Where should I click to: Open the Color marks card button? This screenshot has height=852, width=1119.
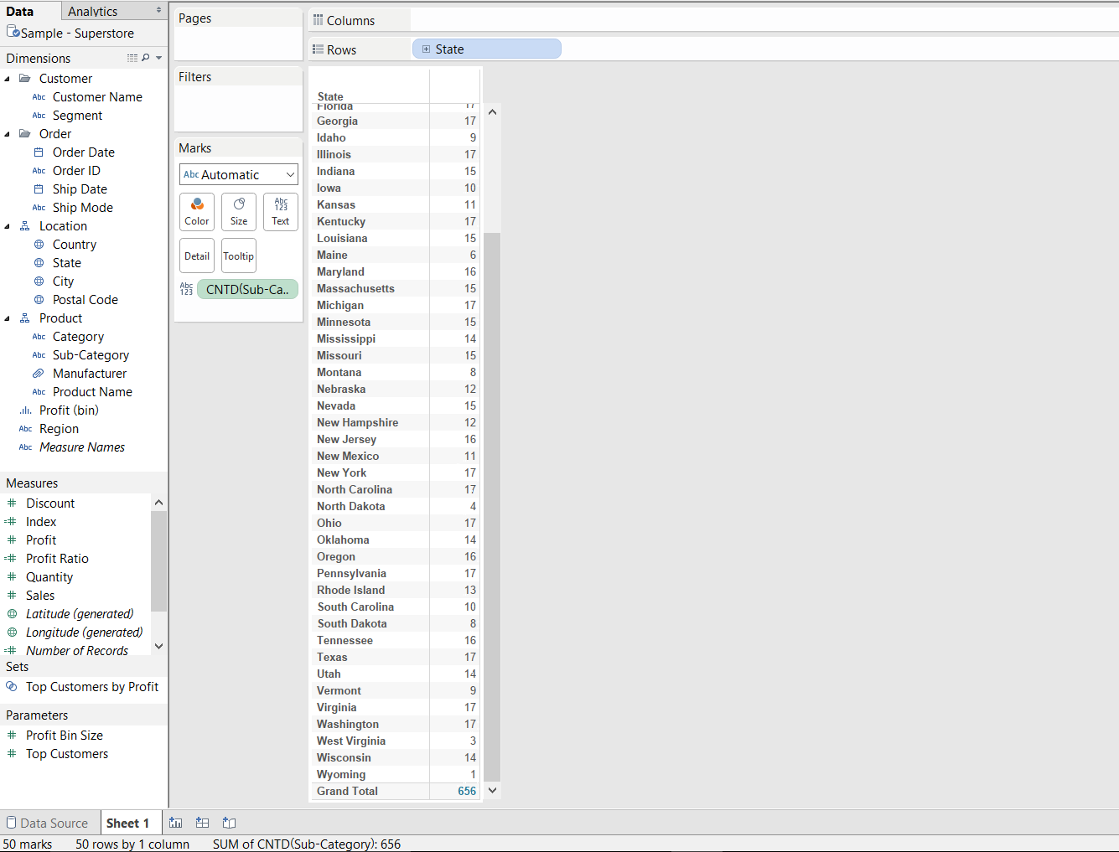197,212
